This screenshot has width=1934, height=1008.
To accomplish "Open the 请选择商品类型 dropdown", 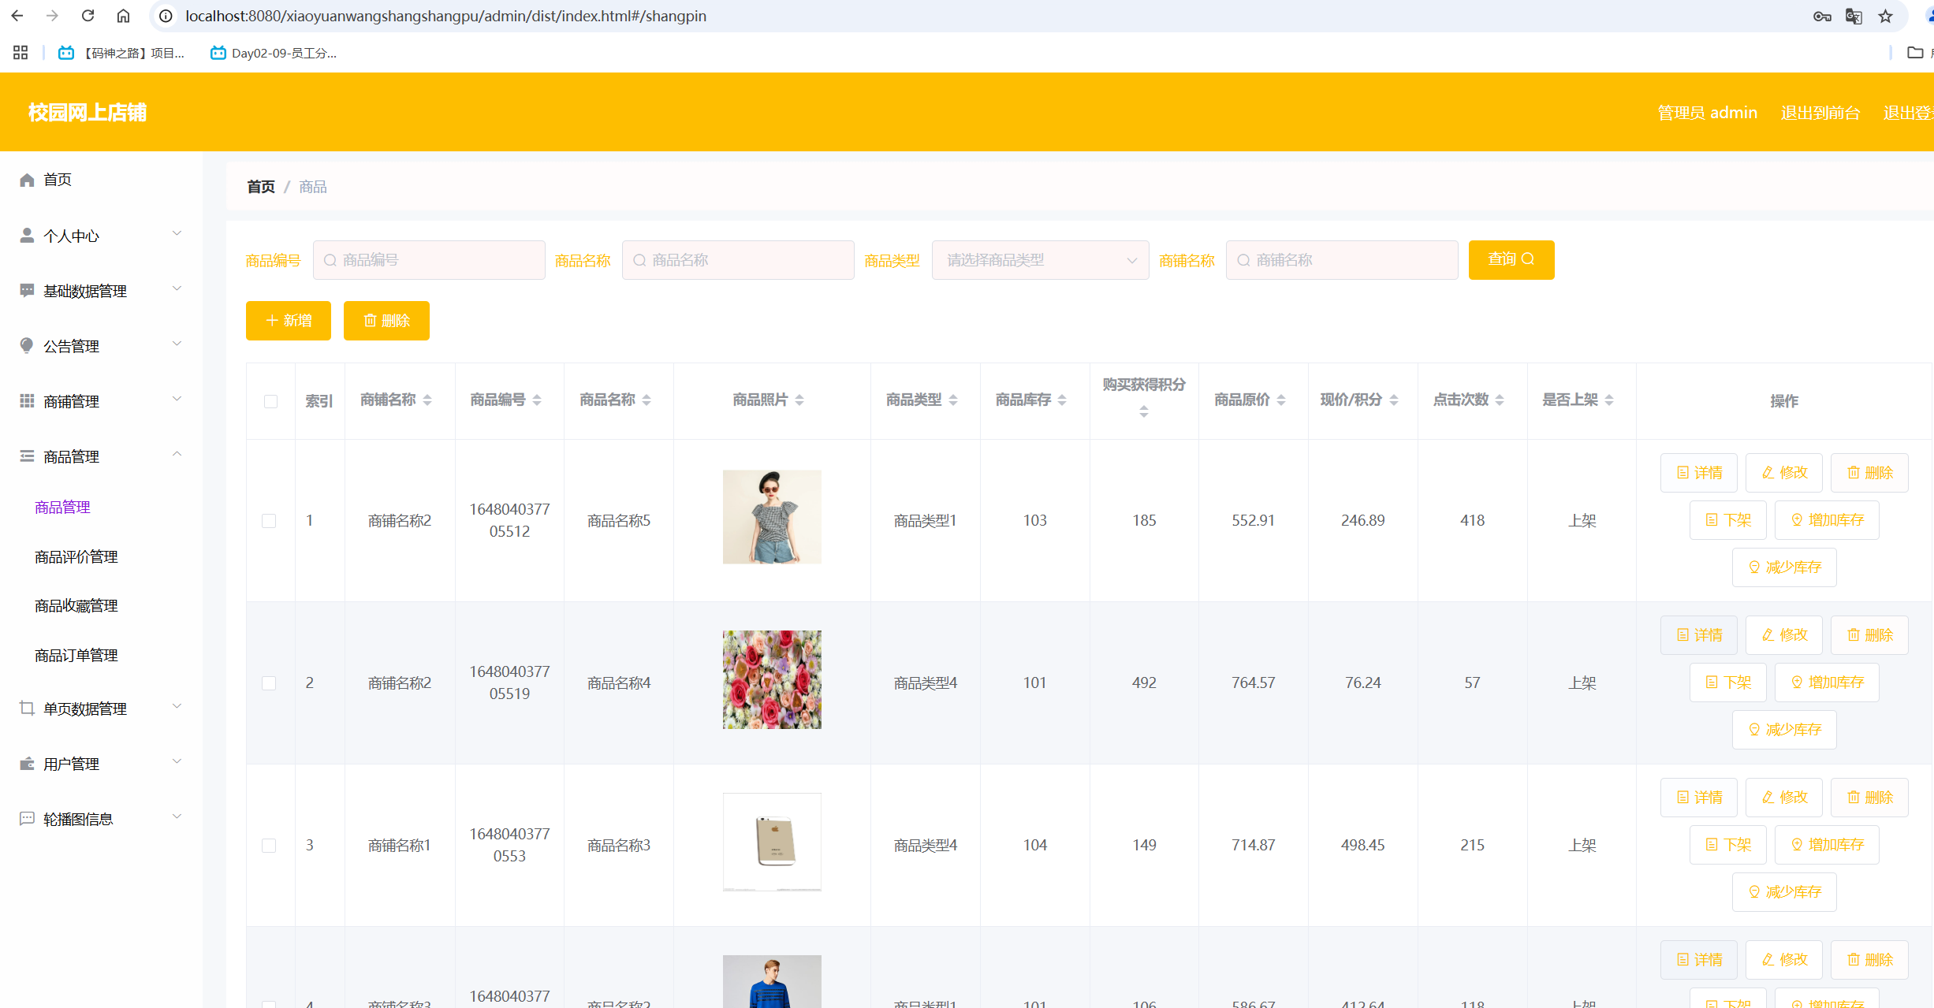I will point(1039,260).
